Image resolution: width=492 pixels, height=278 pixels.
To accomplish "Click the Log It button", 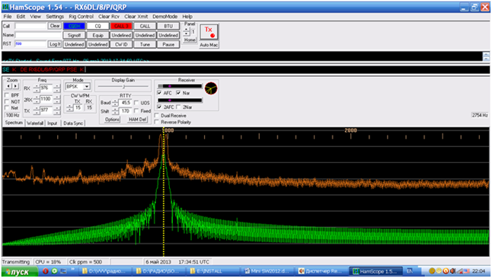I will pos(55,44).
